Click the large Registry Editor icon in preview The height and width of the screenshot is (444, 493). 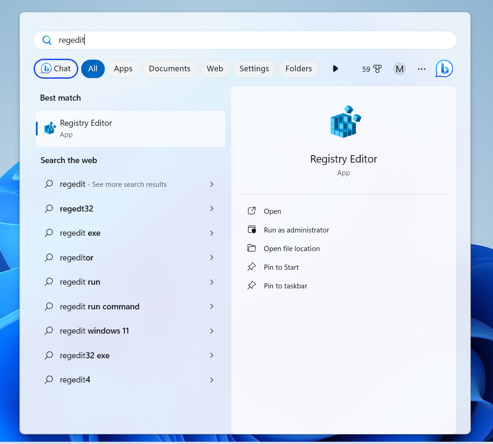[345, 122]
